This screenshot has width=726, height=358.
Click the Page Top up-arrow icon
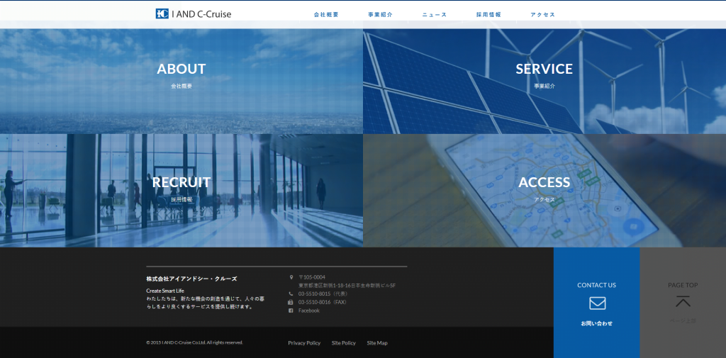click(x=682, y=302)
